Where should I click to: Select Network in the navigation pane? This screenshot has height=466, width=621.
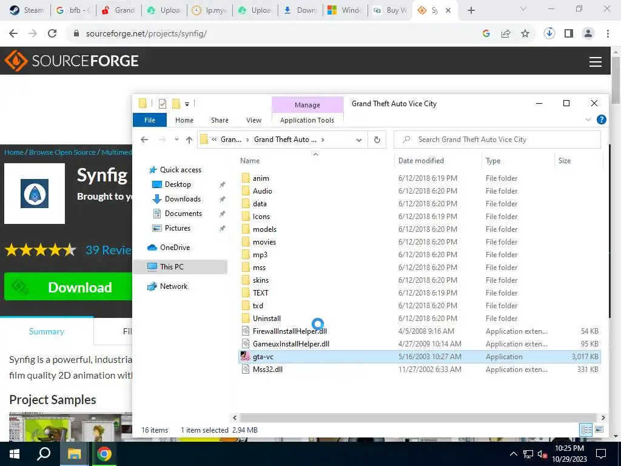(x=173, y=286)
